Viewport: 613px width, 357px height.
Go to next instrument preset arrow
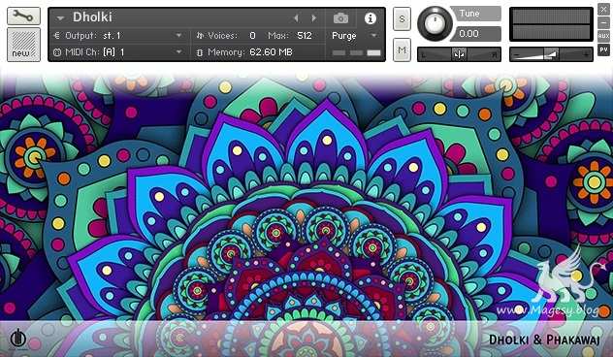pos(313,18)
